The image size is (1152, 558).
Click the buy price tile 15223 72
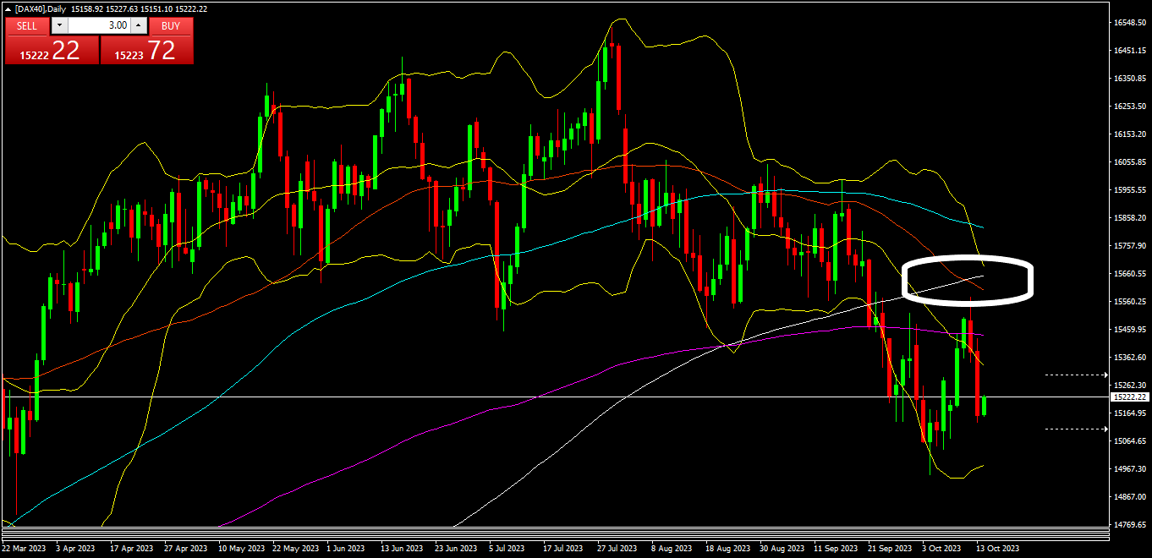[x=147, y=51]
